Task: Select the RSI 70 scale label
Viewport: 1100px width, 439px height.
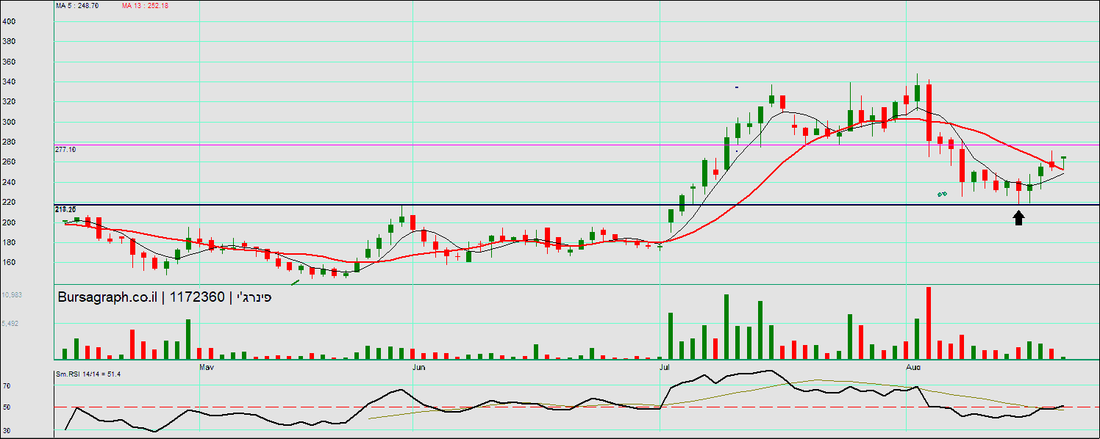Action: (7, 385)
